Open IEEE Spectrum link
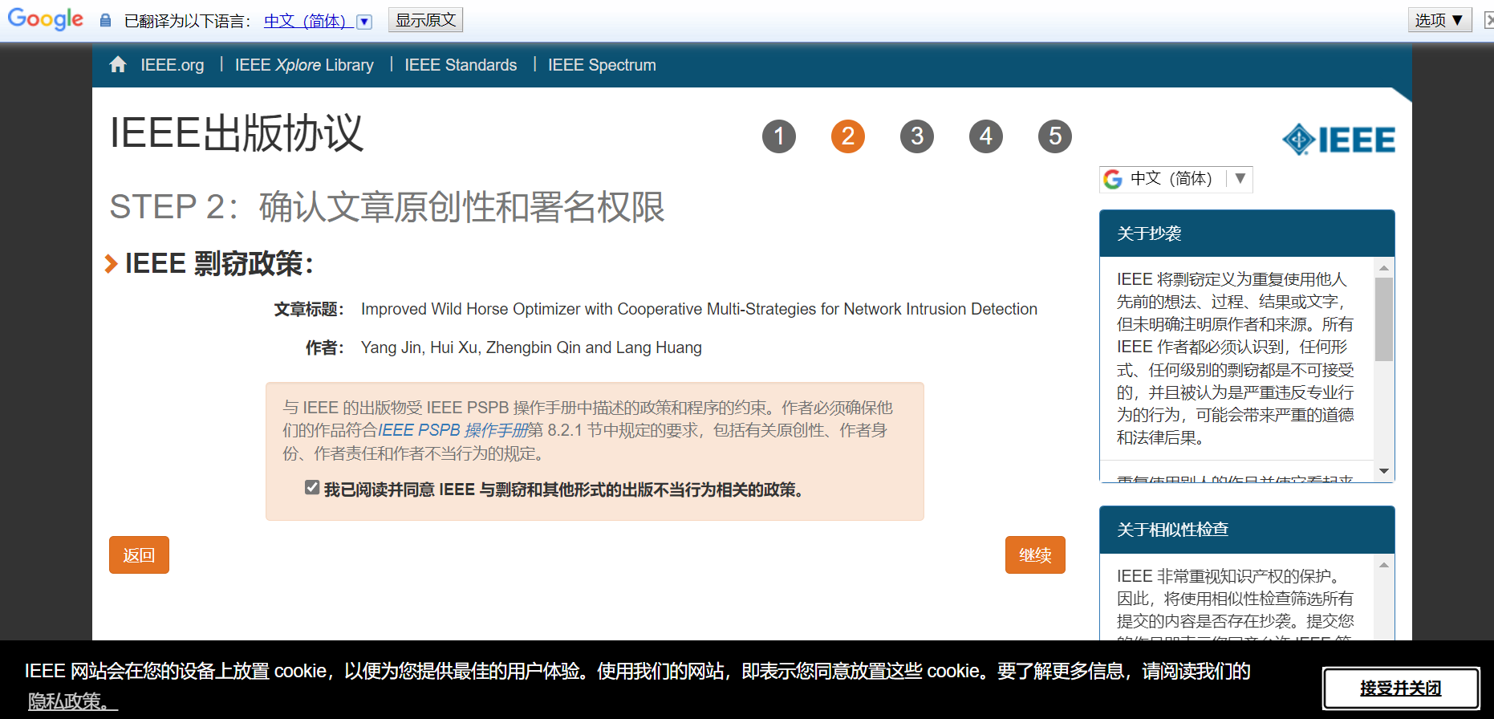This screenshot has height=719, width=1494. coord(602,65)
